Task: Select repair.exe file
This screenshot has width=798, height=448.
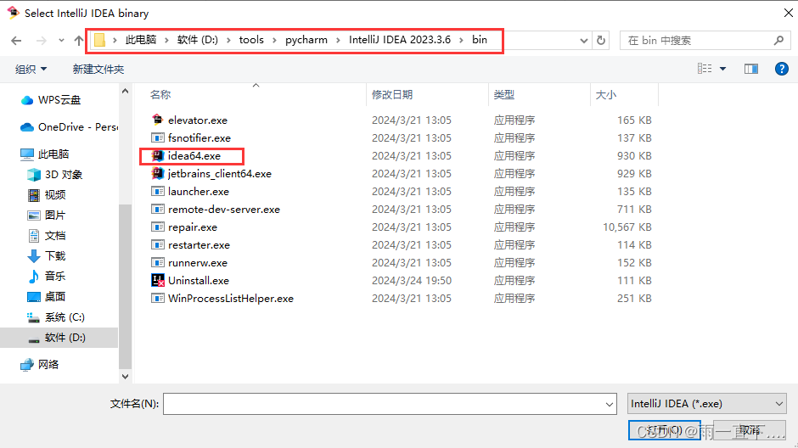Action: coord(193,227)
